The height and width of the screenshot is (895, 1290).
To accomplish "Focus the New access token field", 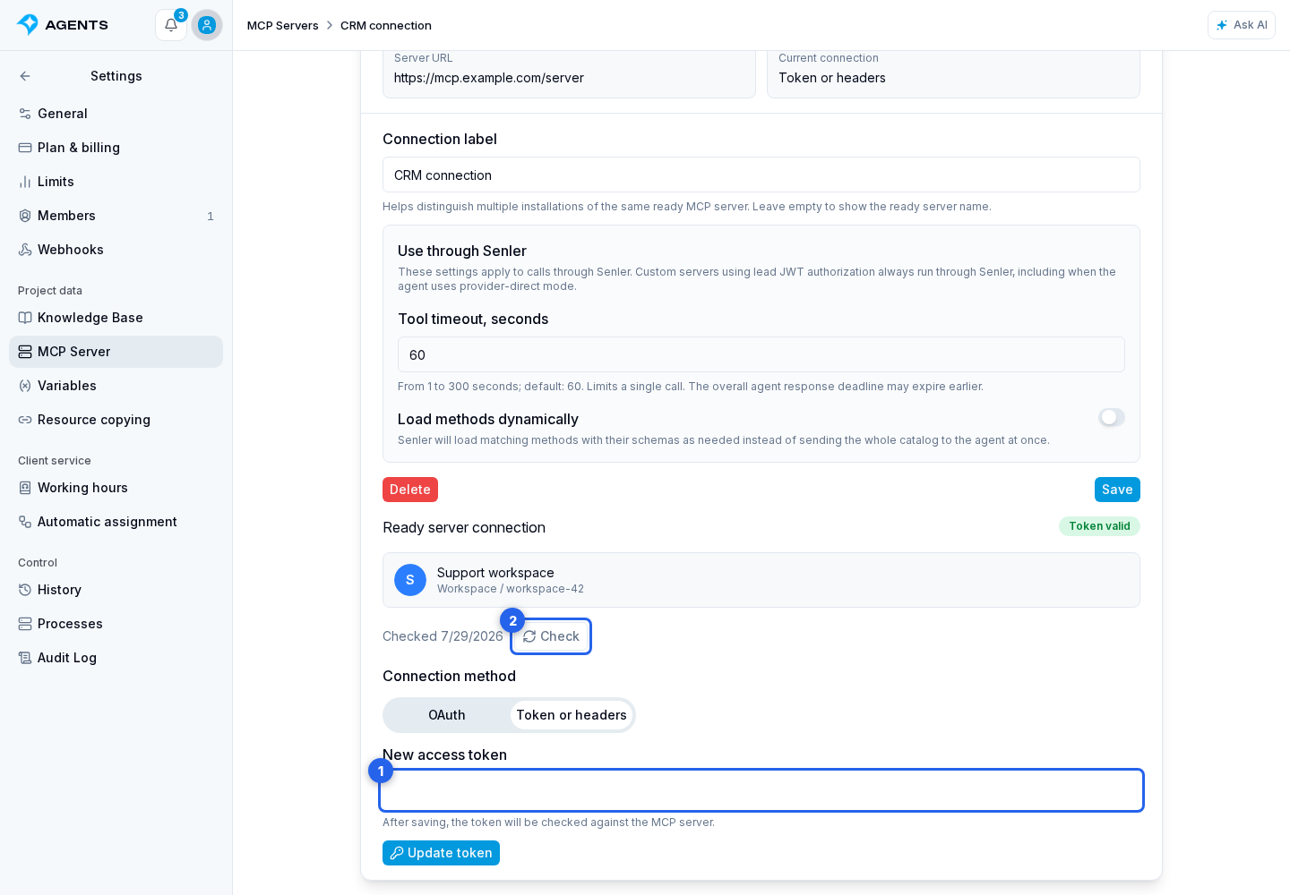I will coord(761,790).
